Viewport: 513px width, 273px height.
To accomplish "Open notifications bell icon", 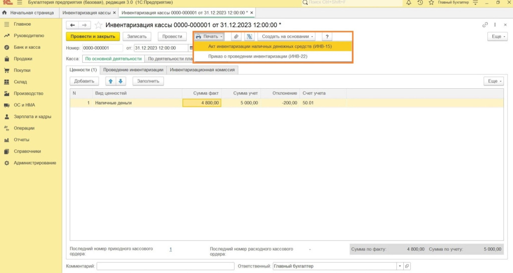I will (x=409, y=3).
